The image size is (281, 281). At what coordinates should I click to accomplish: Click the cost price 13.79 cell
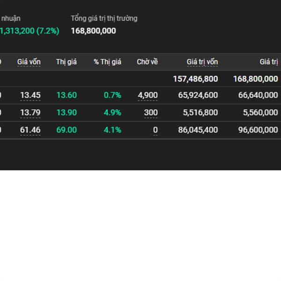click(x=30, y=112)
